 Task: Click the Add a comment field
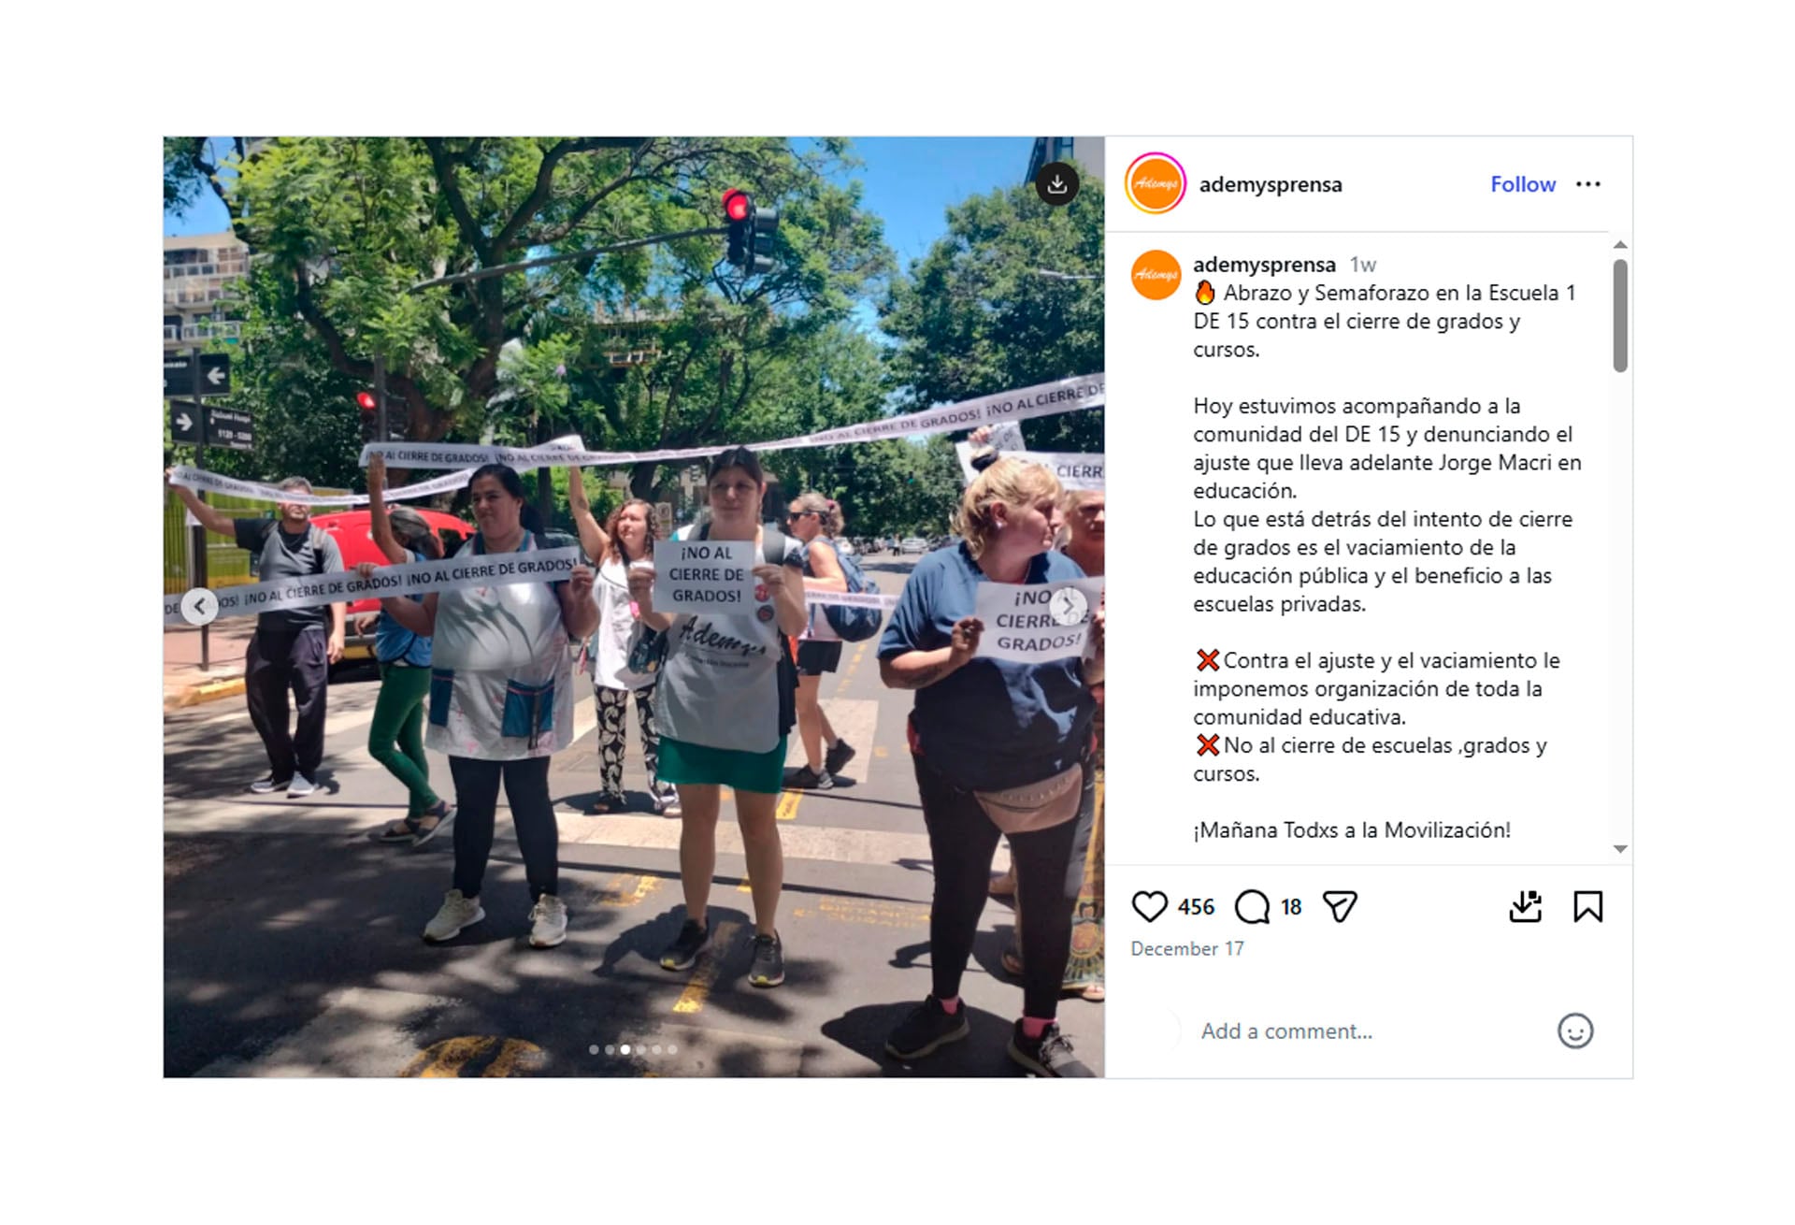(x=1286, y=1031)
